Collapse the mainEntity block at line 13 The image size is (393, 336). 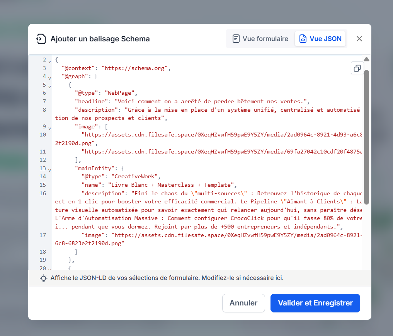[49, 170]
